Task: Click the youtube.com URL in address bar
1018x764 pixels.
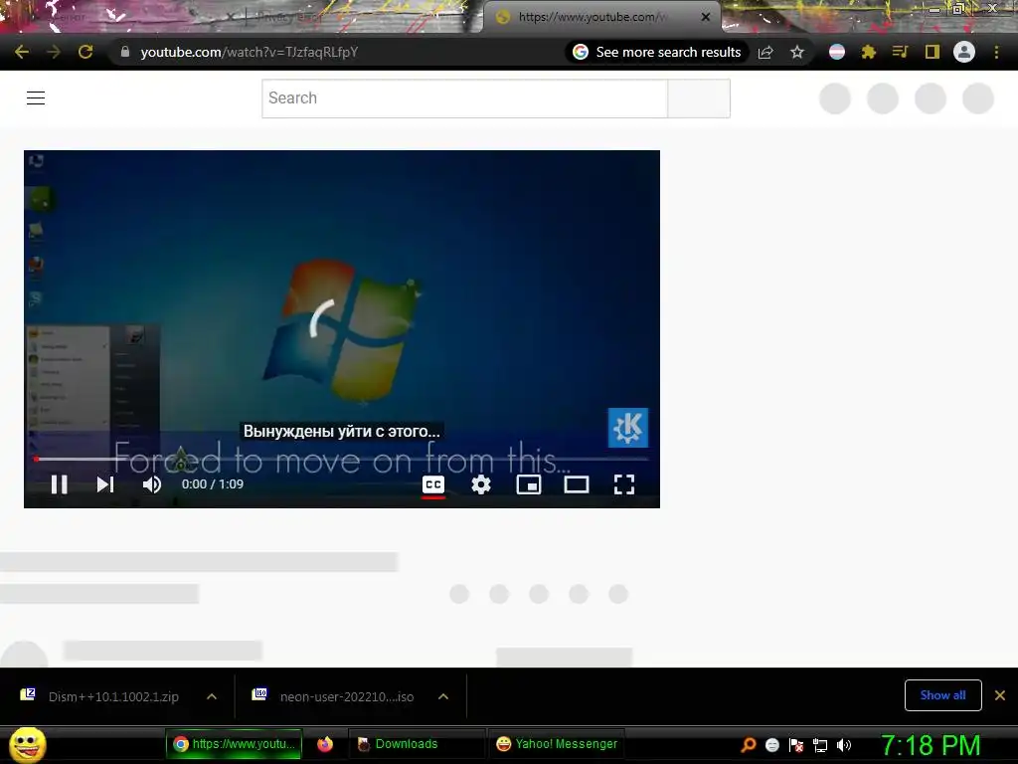Action: coord(250,52)
